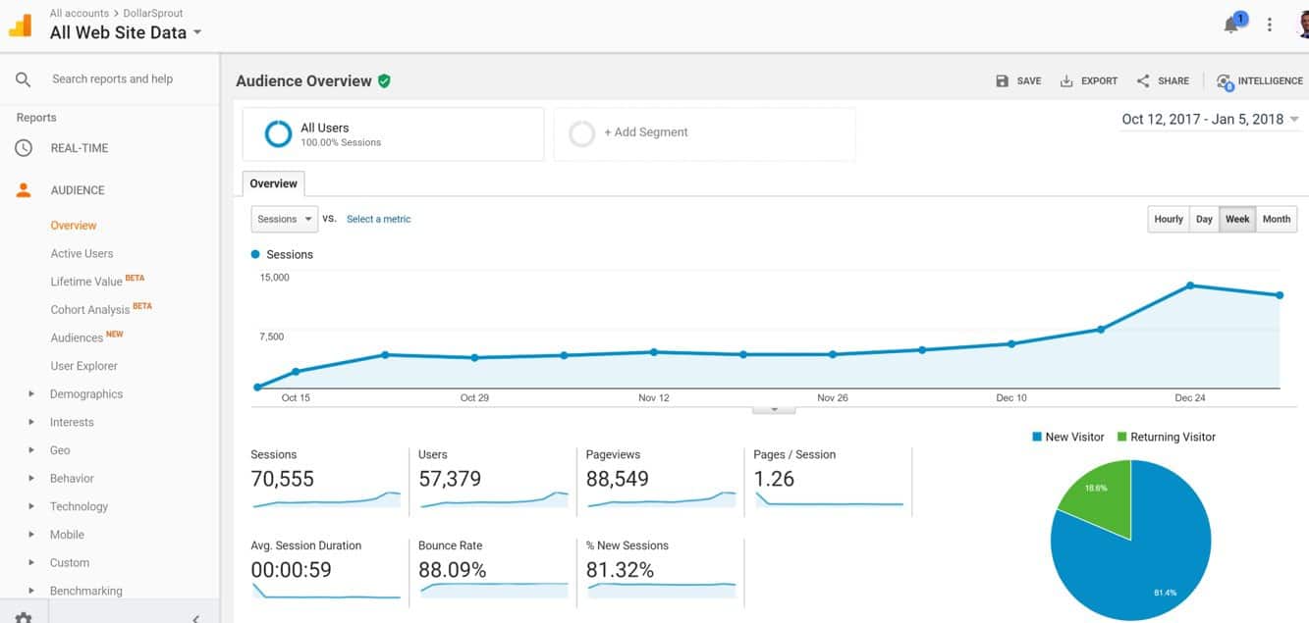Viewport: 1309px width, 623px height.
Task: Select the Month granularity option
Action: (1276, 219)
